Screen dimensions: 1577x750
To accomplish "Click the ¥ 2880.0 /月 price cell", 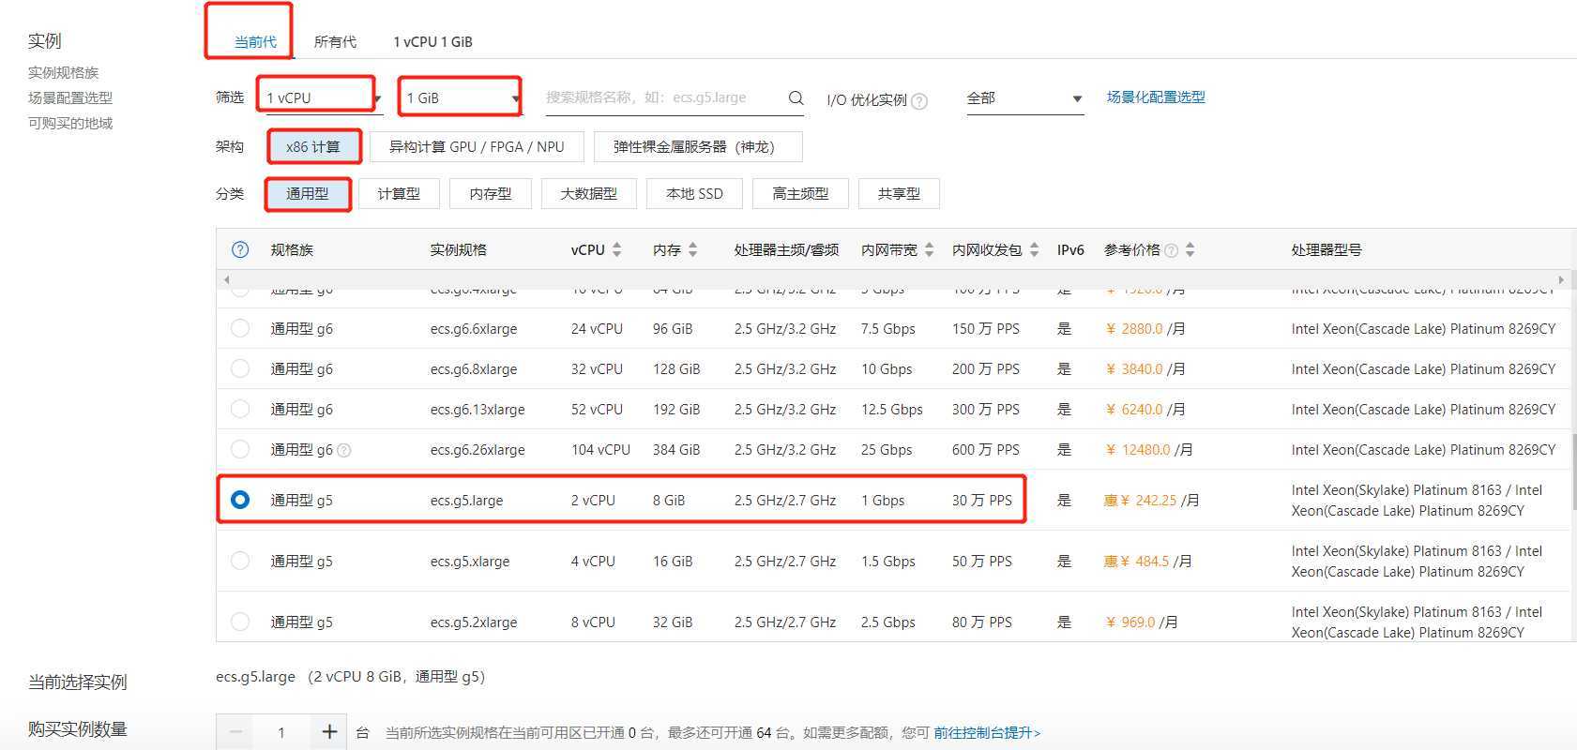I will click(1145, 329).
